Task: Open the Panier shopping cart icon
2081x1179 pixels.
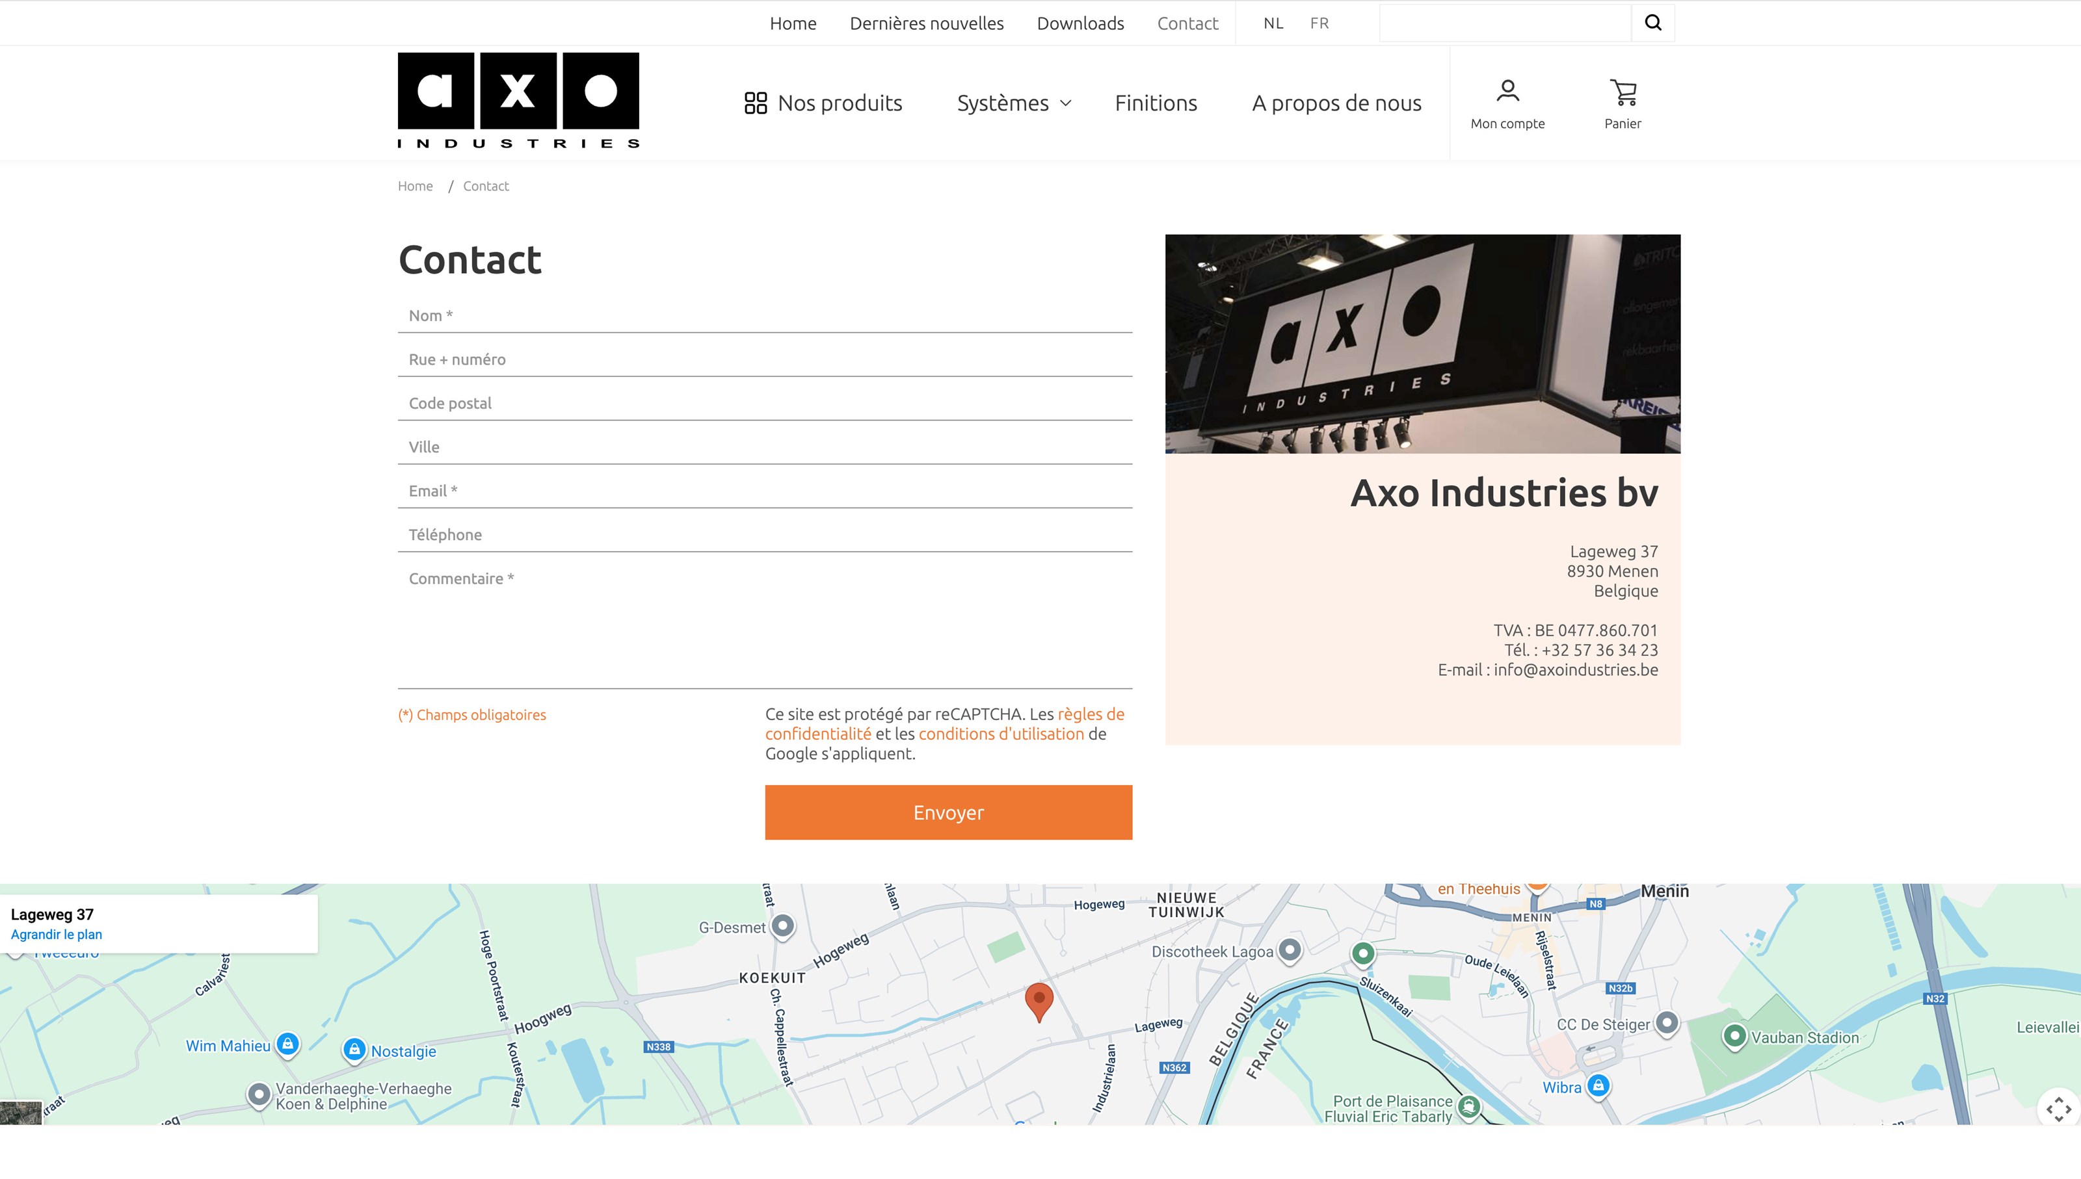Action: tap(1623, 92)
